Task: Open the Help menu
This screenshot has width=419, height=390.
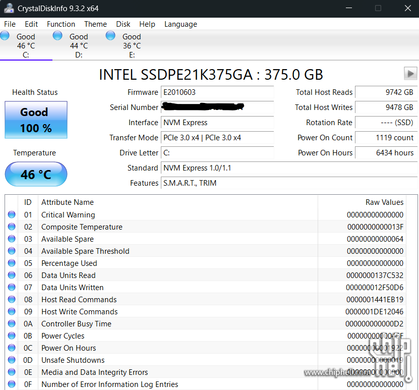Action: pos(147,24)
